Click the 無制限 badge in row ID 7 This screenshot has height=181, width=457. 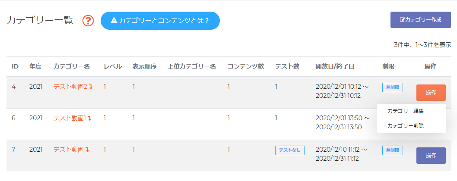pyautogui.click(x=392, y=150)
